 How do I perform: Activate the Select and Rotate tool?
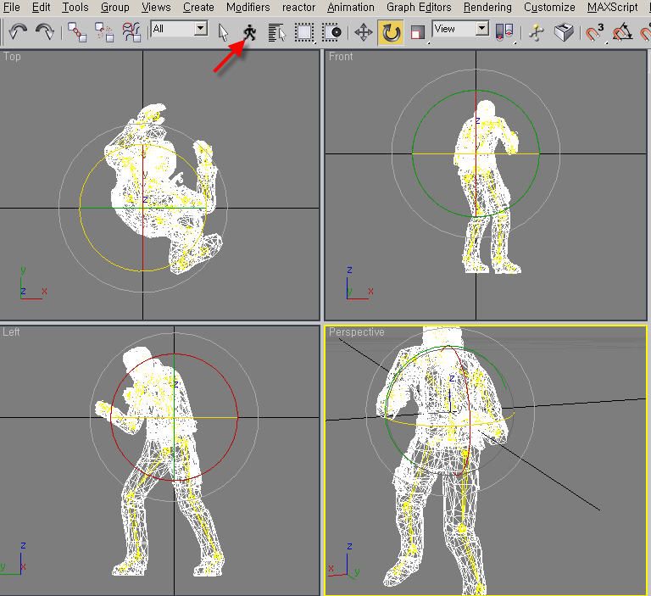pos(391,33)
